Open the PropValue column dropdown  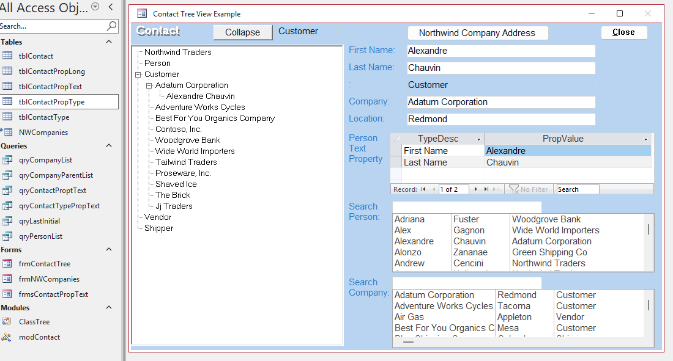click(x=645, y=139)
